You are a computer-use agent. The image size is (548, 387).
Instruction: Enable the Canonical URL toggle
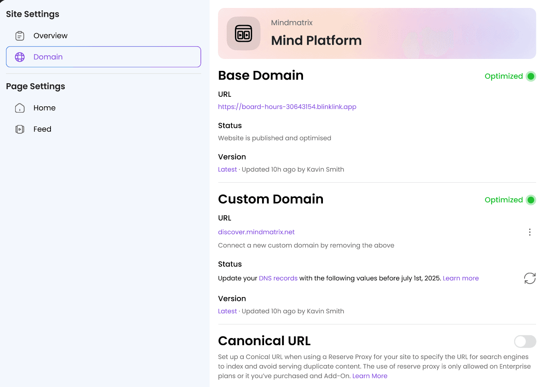point(525,341)
